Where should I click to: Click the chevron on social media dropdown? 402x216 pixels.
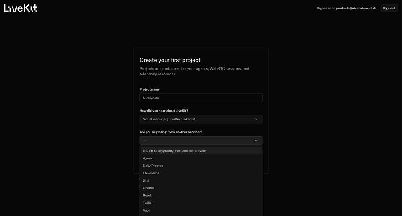pos(256,119)
